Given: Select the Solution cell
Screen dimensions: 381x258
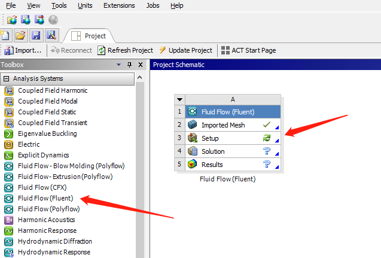Looking at the screenshot, I should click(x=233, y=151).
